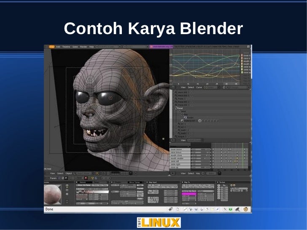Open the outliner window type selector
Image resolution: width=307 pixels, height=230 pixels.
[173, 140]
